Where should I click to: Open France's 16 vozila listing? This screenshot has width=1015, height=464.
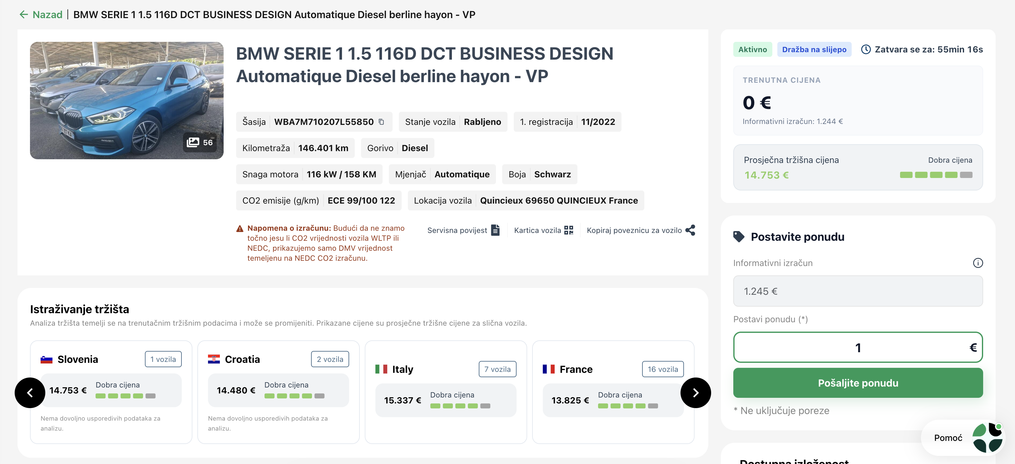[663, 369]
